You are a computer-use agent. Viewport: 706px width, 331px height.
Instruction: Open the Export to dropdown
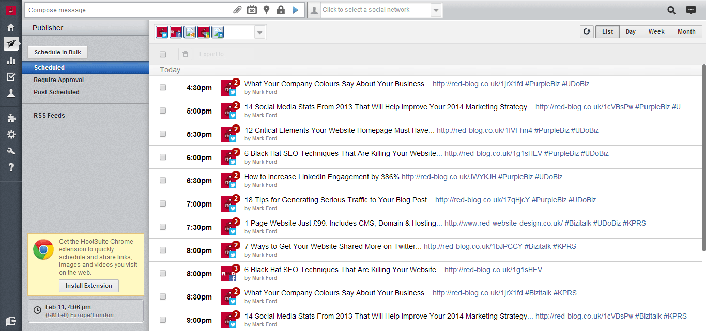click(x=224, y=54)
